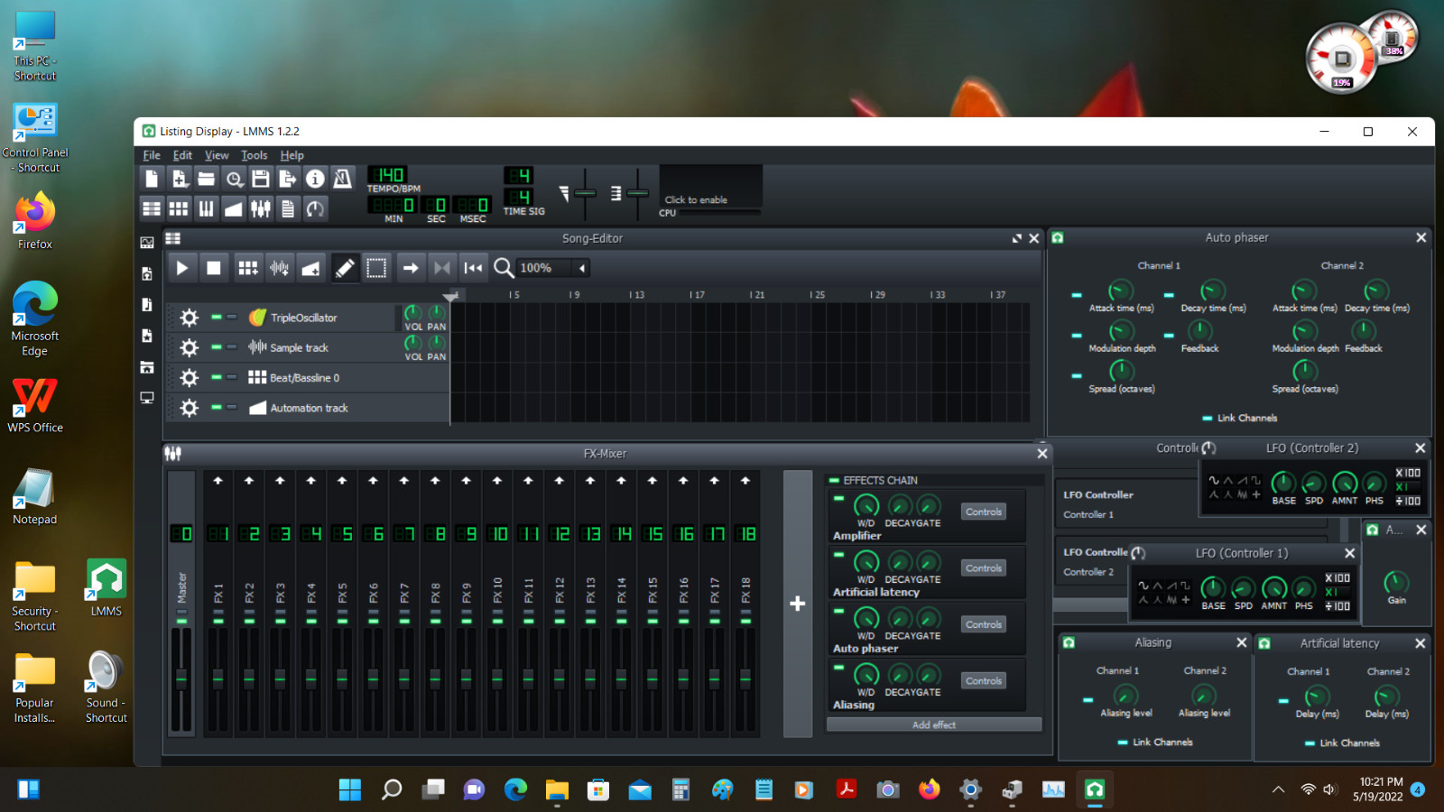Mute the Sample track

click(x=217, y=347)
